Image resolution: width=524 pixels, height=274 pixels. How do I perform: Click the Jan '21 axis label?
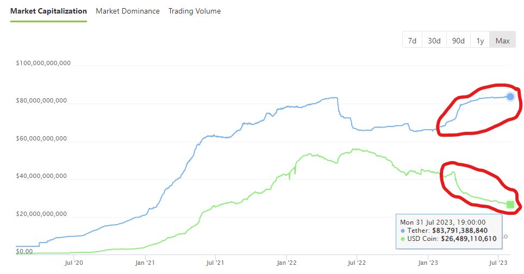click(145, 263)
